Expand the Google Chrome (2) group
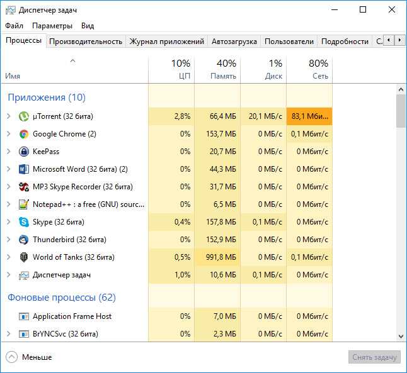Image resolution: width=407 pixels, height=373 pixels. tap(9, 134)
